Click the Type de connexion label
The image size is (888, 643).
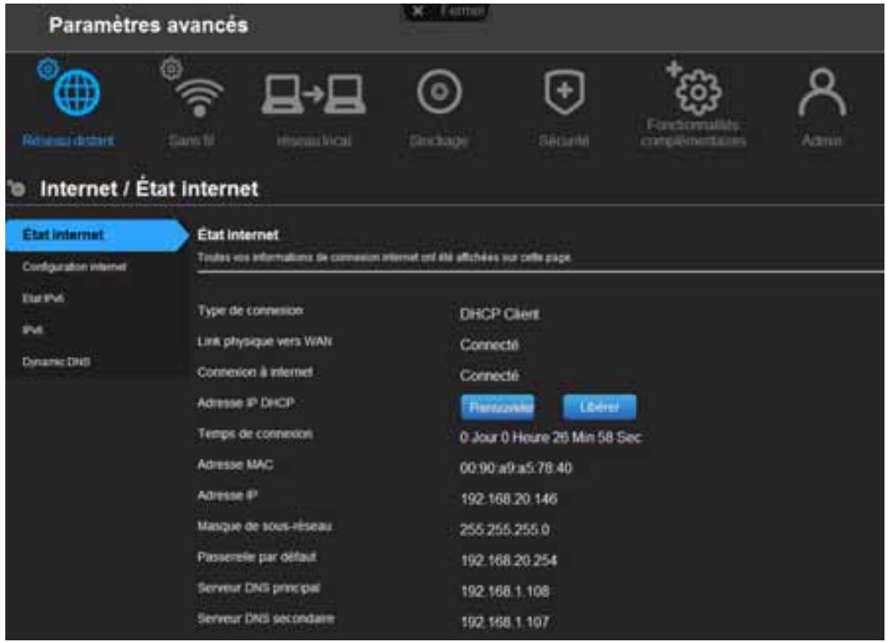pyautogui.click(x=250, y=311)
